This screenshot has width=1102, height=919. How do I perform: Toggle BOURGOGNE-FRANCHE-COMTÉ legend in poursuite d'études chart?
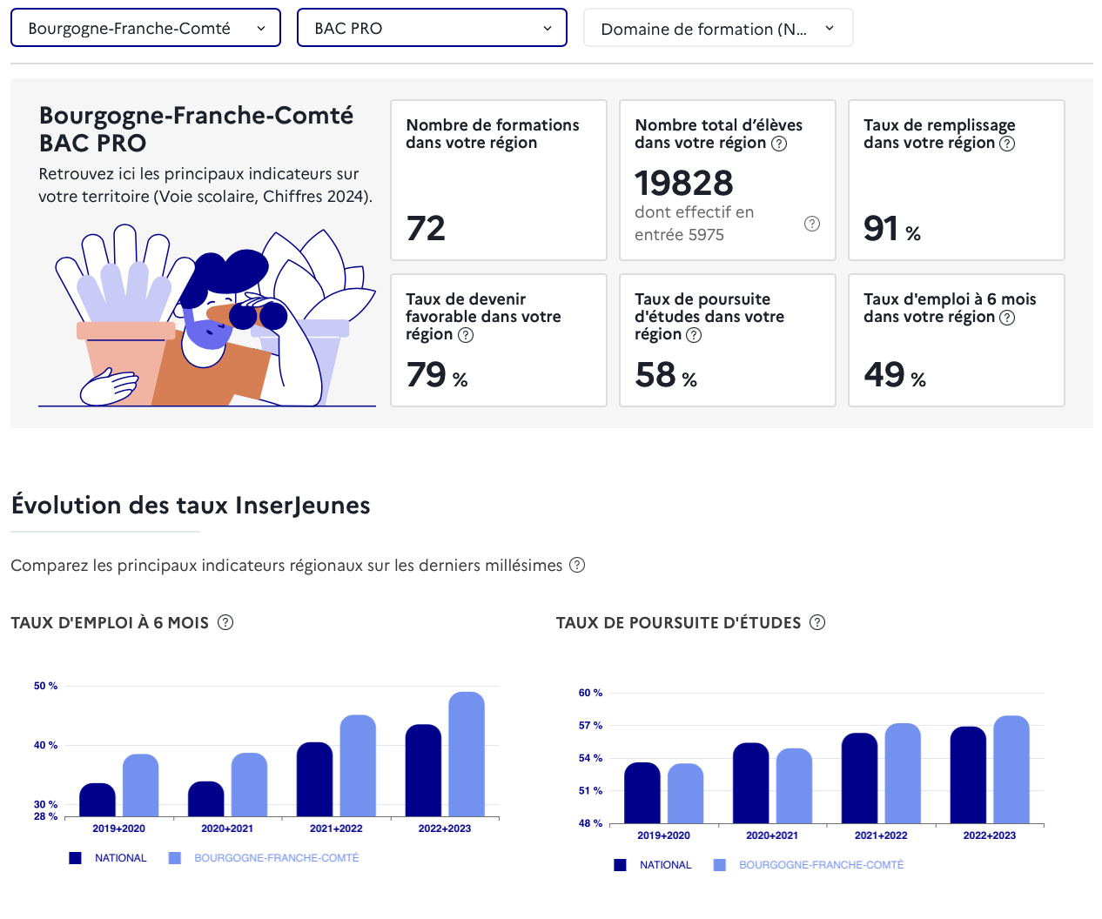(x=809, y=865)
